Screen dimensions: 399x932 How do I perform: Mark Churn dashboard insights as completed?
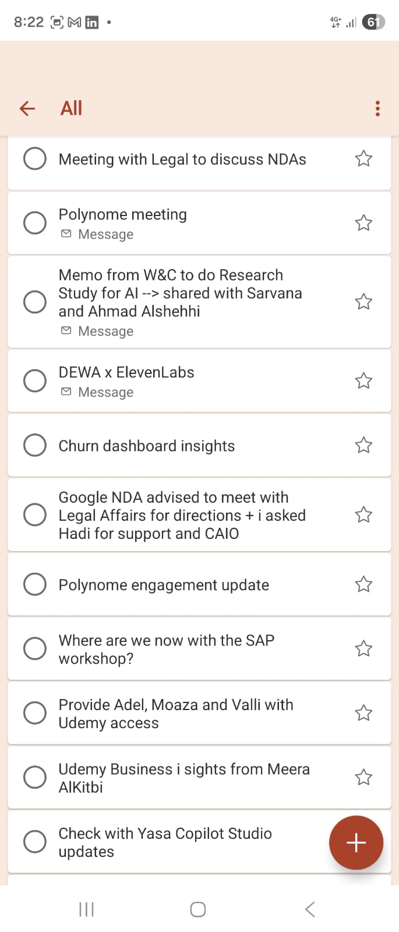pos(35,445)
